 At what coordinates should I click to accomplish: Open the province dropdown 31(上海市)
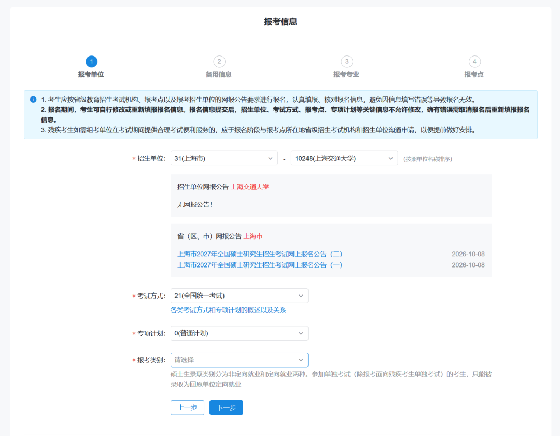pyautogui.click(x=224, y=158)
